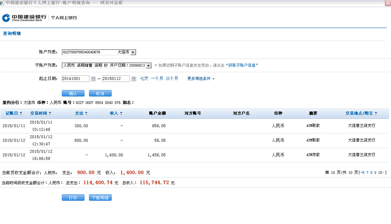Jump to page 8 of results

pyautogui.click(x=371, y=173)
